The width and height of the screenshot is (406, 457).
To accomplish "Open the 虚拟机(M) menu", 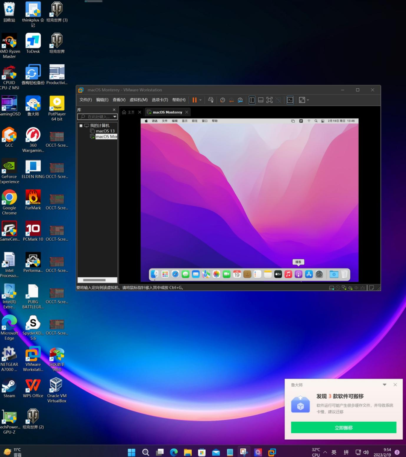I will [139, 100].
